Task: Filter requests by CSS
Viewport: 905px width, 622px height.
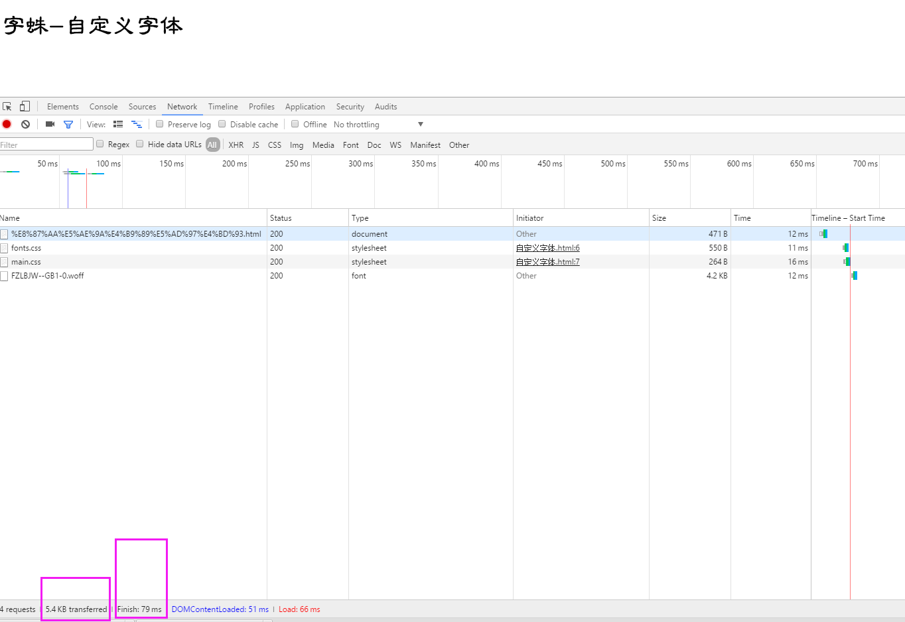Action: pyautogui.click(x=275, y=145)
